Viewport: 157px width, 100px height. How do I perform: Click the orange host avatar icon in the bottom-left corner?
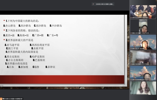coord(1,99)
